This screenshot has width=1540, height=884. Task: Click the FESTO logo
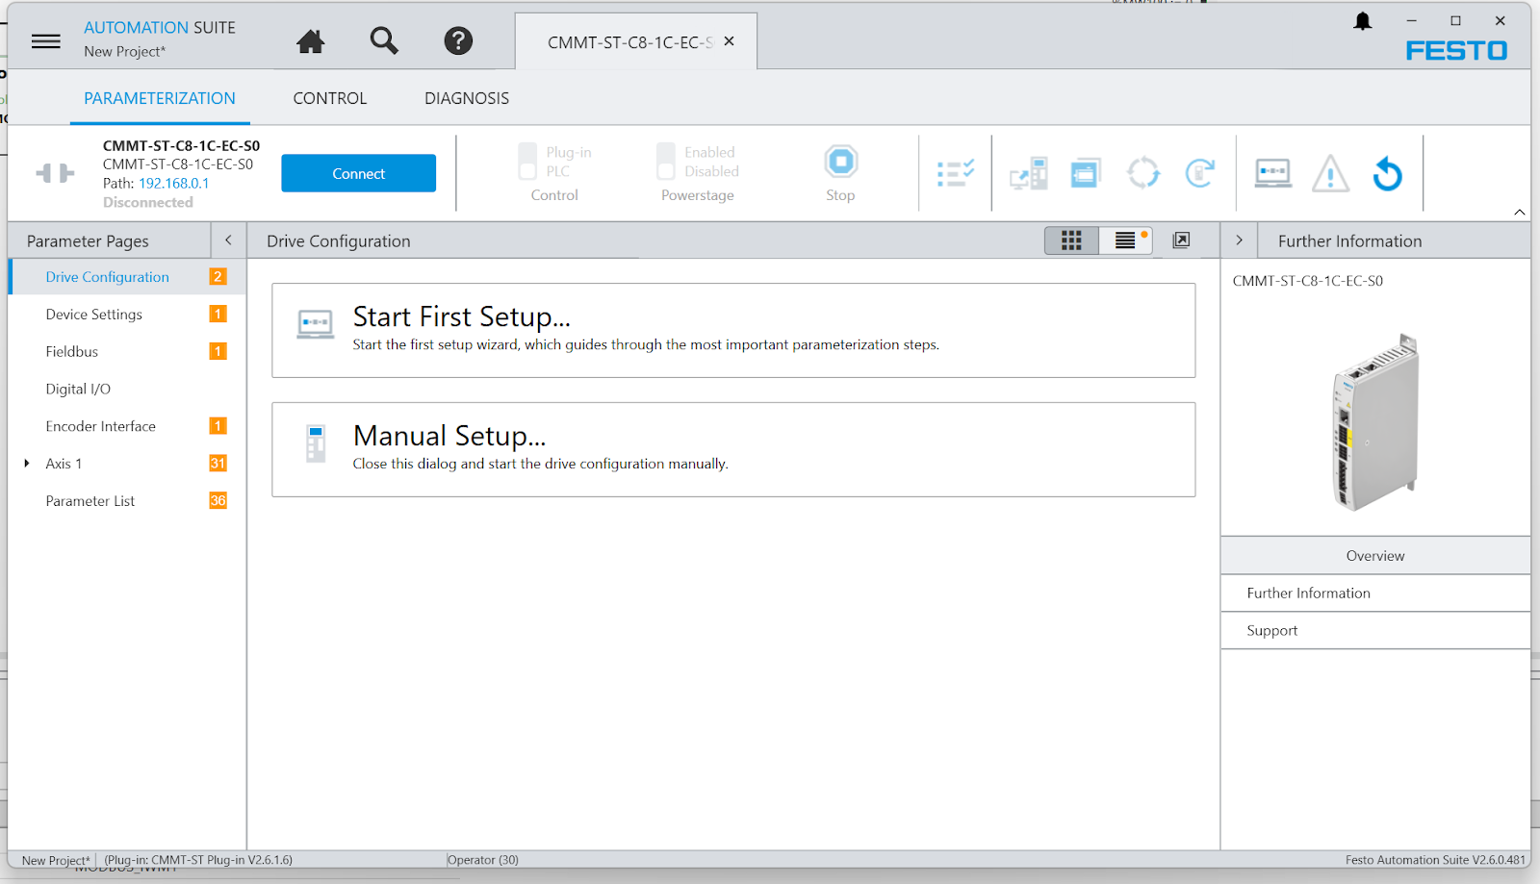pos(1456,51)
